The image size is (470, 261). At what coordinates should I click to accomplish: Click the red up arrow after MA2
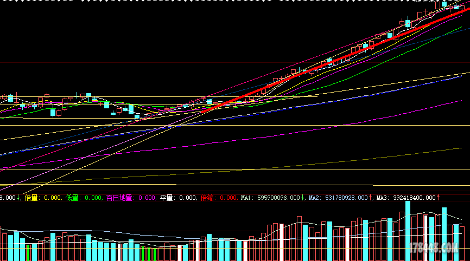tap(370, 198)
